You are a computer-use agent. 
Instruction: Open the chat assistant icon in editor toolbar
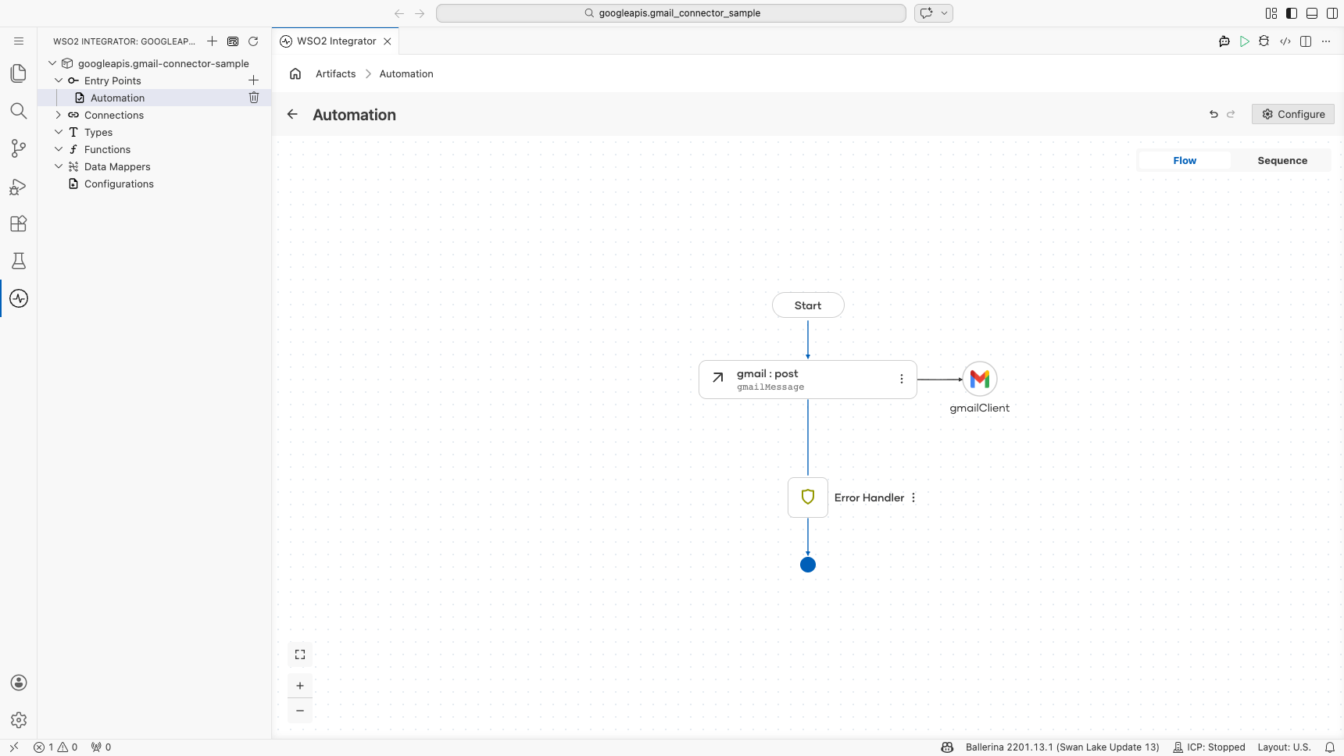(1224, 41)
